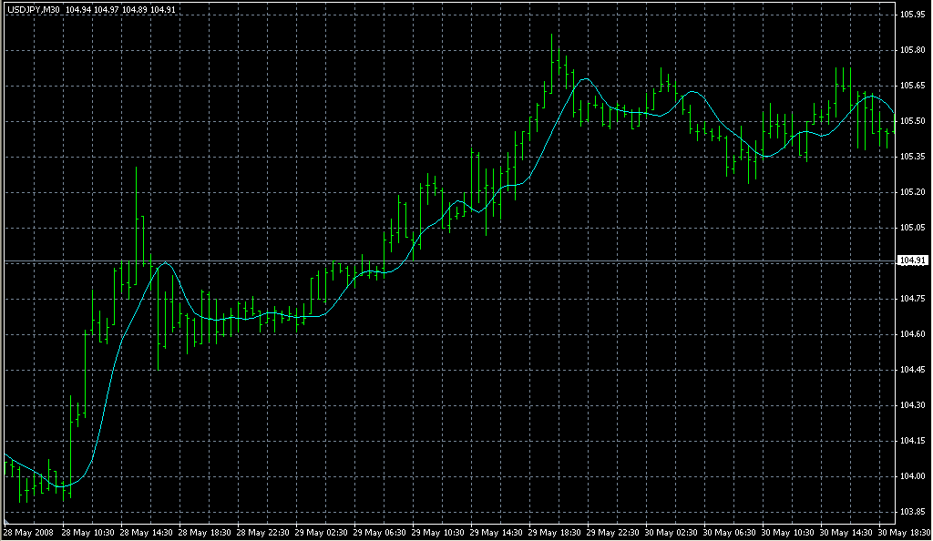
Task: Click the 105.50 price axis label
Action: tap(912, 121)
